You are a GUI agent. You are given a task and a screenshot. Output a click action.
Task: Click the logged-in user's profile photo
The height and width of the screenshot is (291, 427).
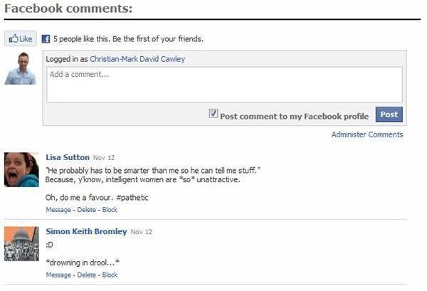point(21,68)
